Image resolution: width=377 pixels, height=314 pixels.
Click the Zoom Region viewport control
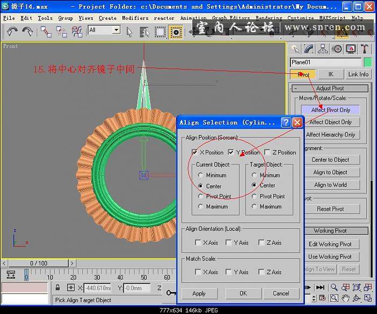pos(334,298)
